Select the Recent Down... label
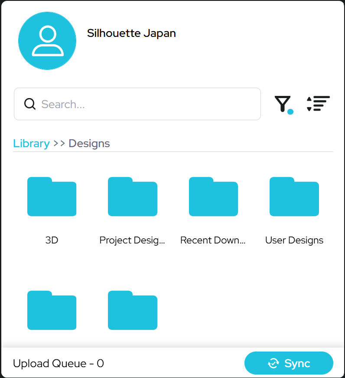The height and width of the screenshot is (378, 345). (x=213, y=240)
